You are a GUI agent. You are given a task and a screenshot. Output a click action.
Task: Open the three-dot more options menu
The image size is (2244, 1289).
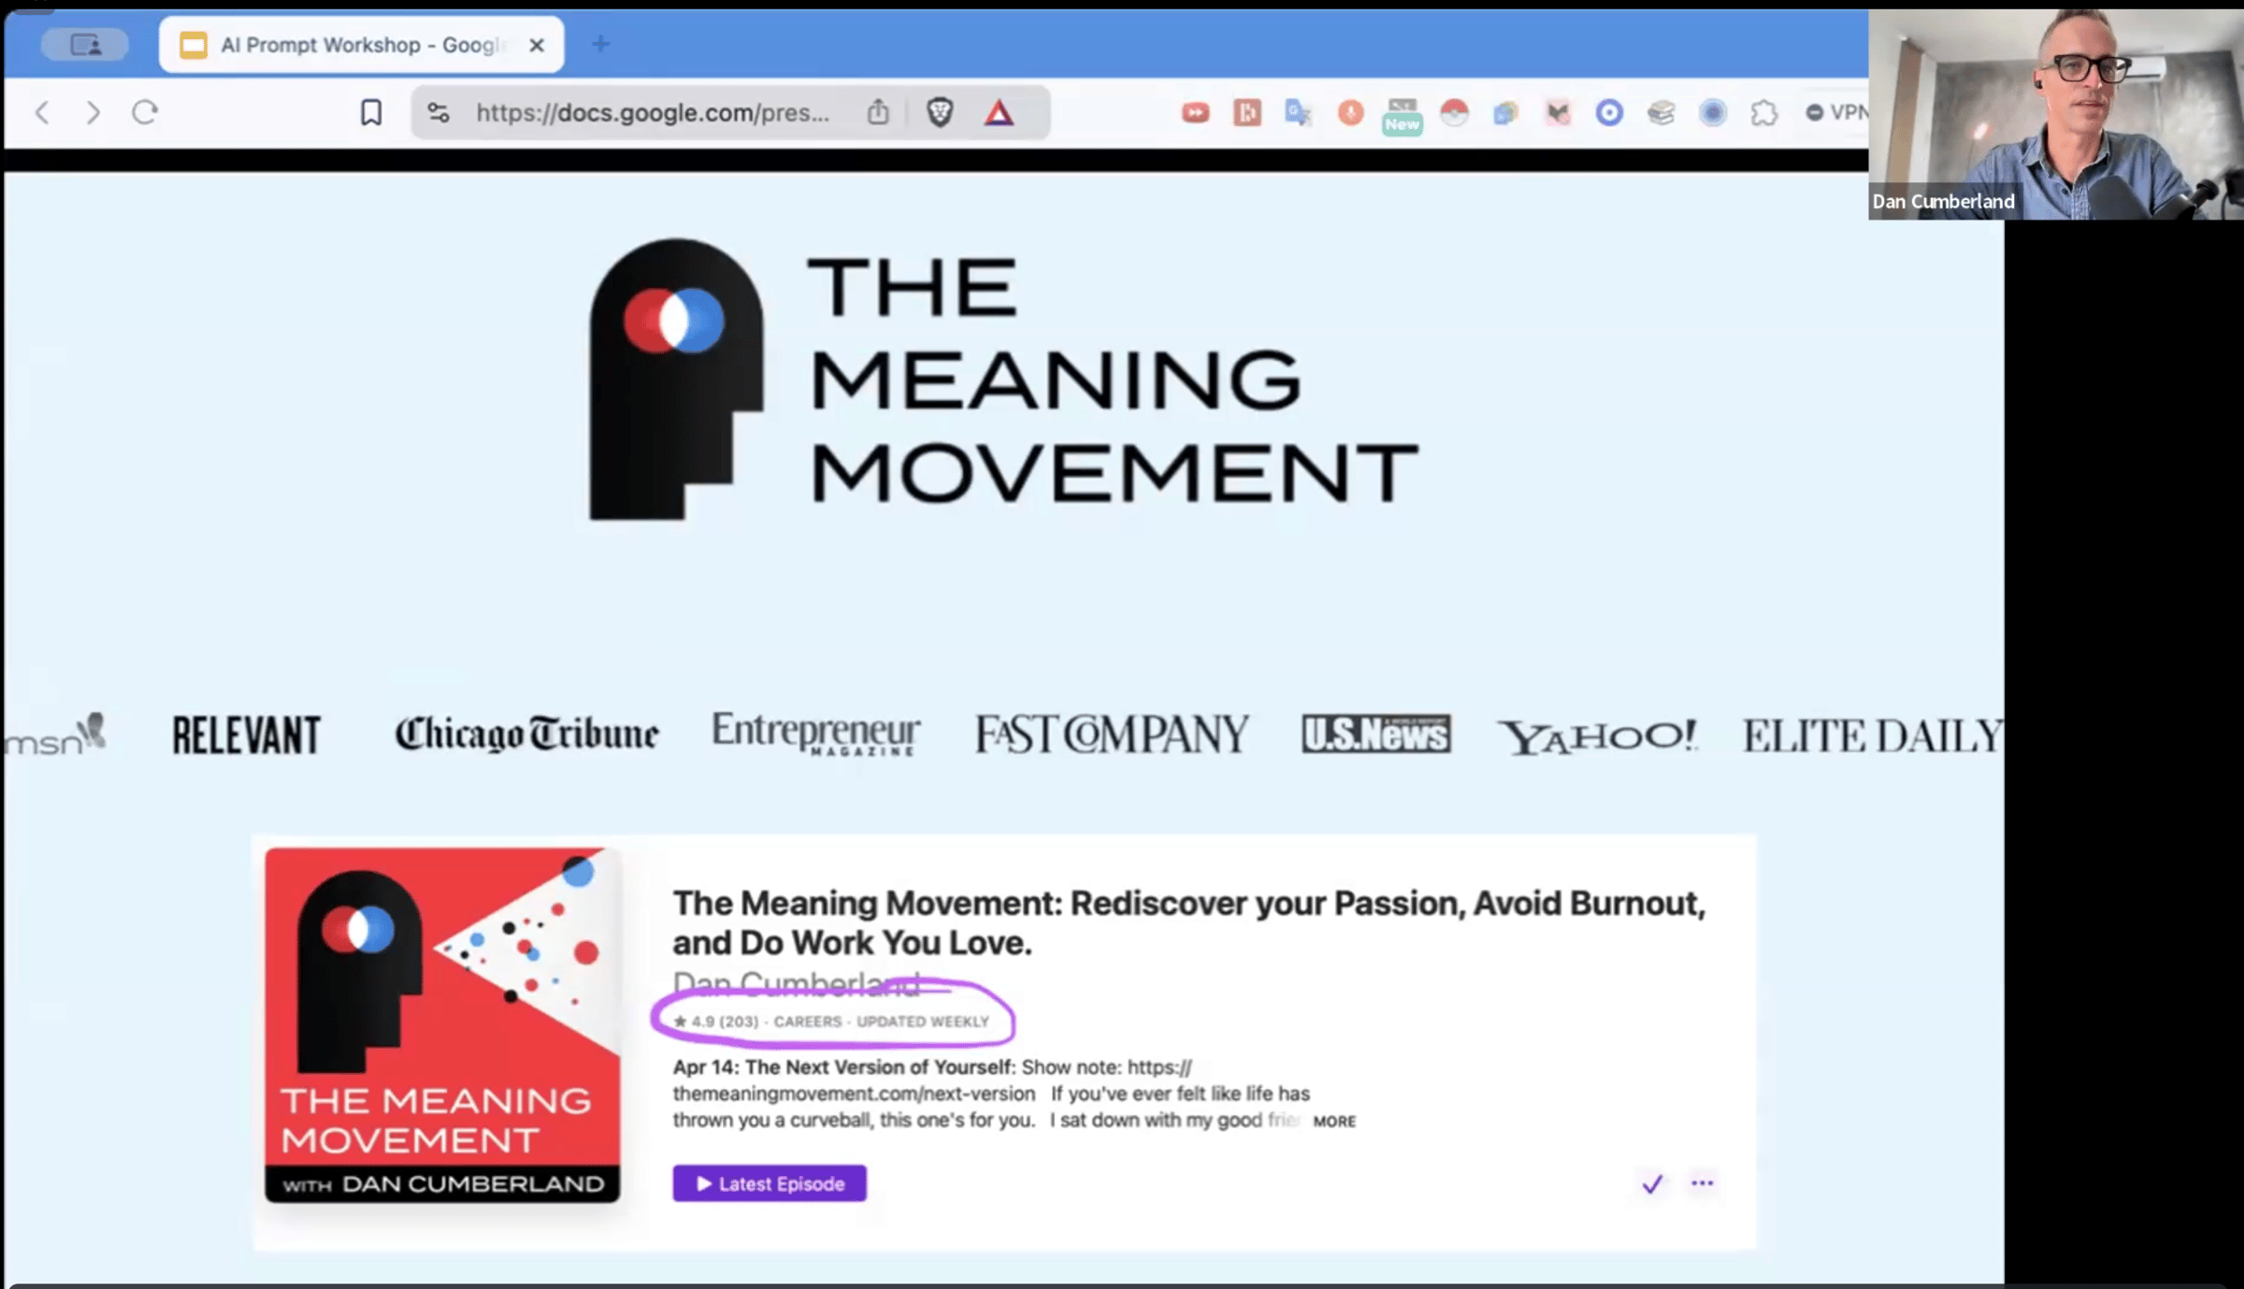tap(1703, 1183)
